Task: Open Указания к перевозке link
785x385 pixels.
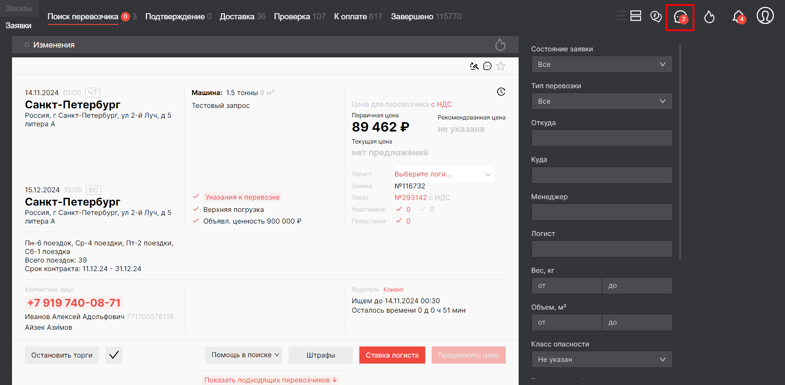Action: coord(242,197)
